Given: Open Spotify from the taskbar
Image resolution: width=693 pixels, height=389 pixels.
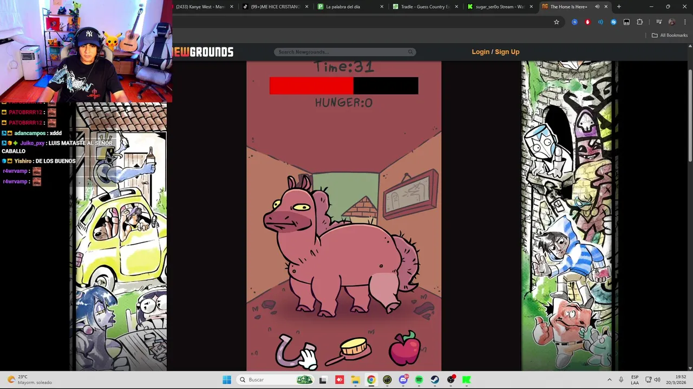Looking at the screenshot, I should click(x=419, y=380).
